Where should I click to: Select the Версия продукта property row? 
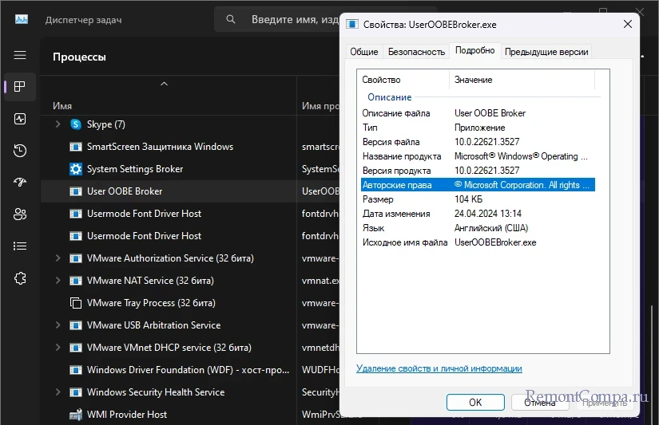[478, 171]
